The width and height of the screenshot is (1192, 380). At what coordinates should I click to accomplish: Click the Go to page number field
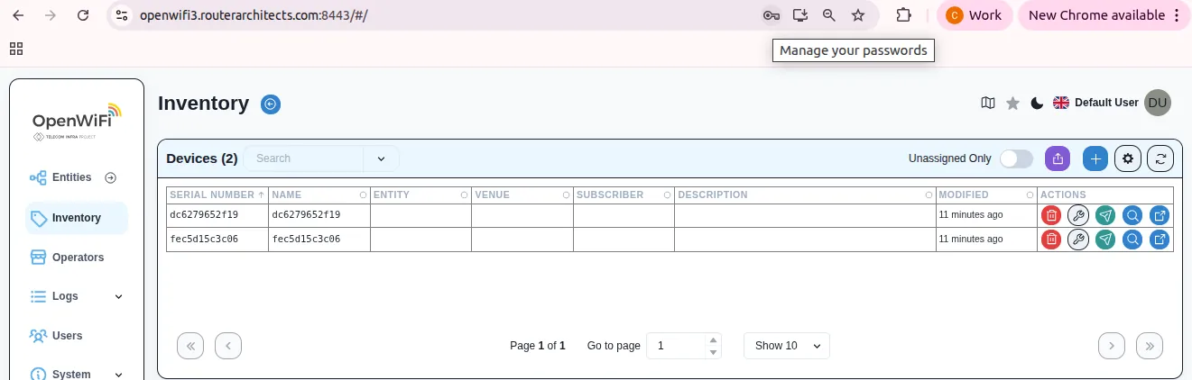pos(677,346)
